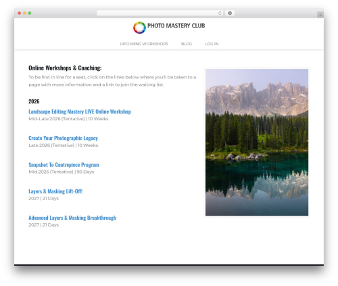Click the Photo Mastery Club color ring logo

click(x=139, y=28)
